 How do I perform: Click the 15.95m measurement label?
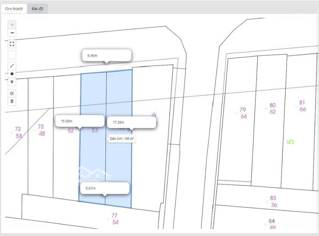[x=80, y=121]
